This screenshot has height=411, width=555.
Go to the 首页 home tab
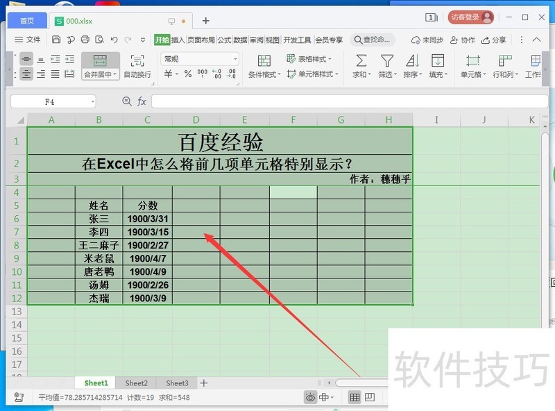(27, 21)
